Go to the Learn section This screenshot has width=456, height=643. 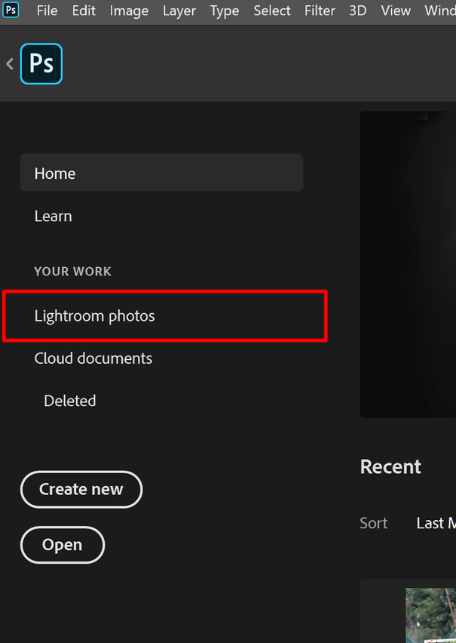pos(54,216)
